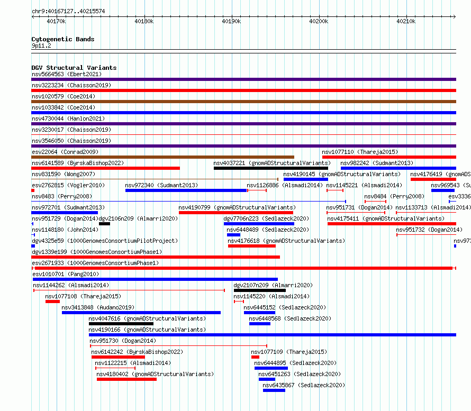Click the black nsv4037221 gnomAD bar
This screenshot has height=411, width=471.
[x=271, y=168]
